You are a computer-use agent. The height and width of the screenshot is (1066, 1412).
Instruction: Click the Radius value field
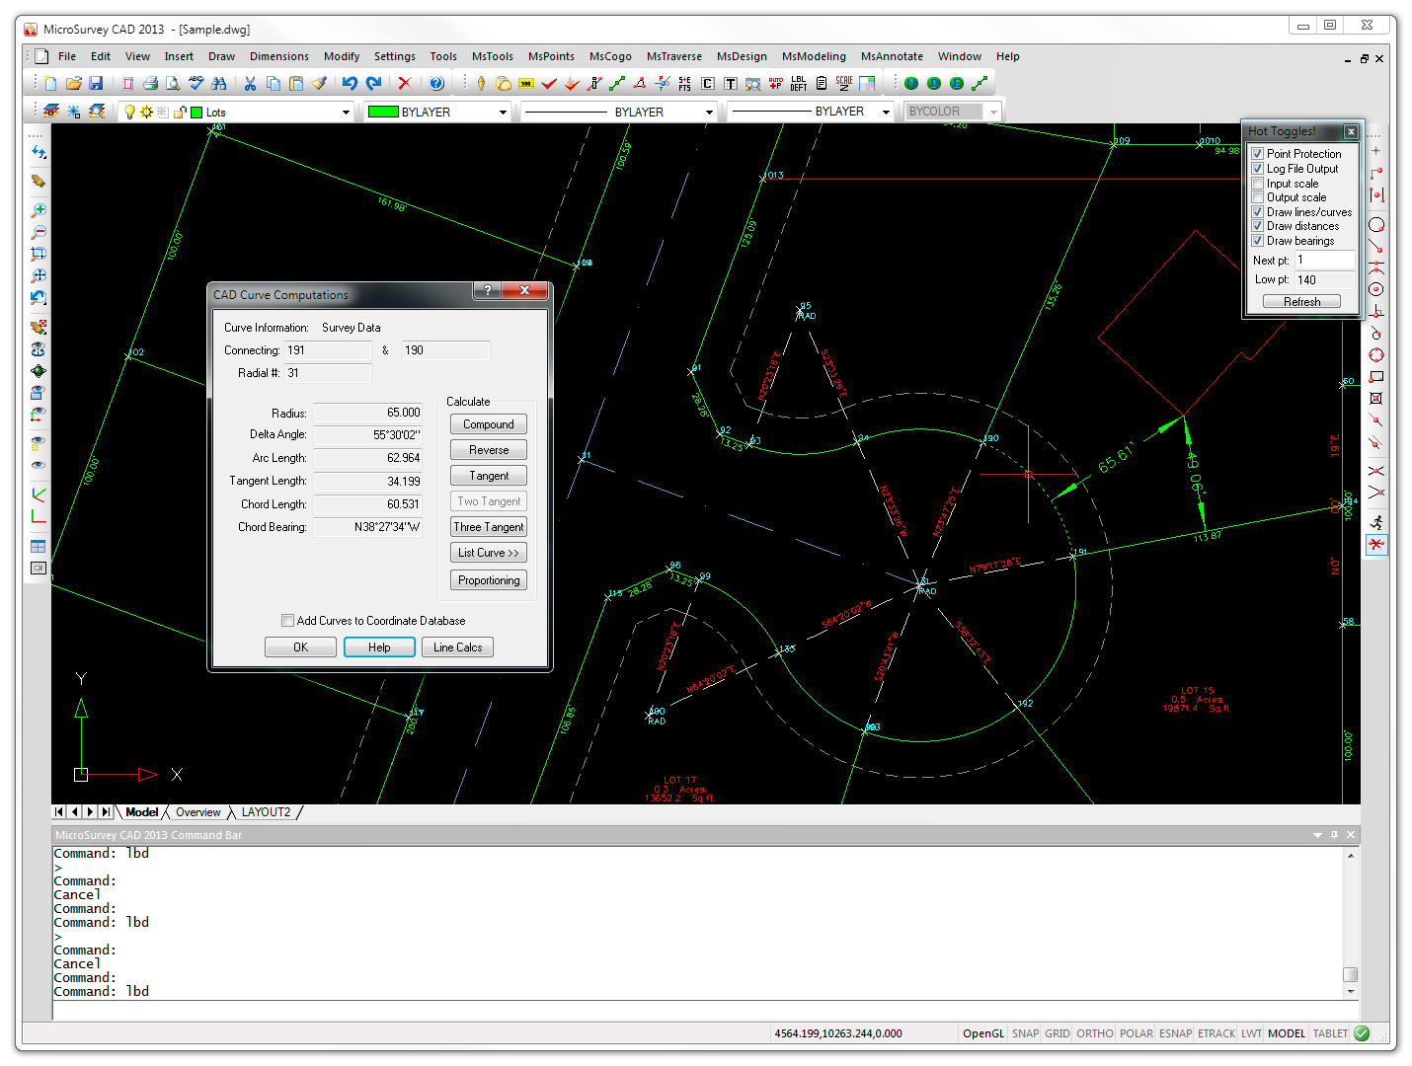pos(368,413)
